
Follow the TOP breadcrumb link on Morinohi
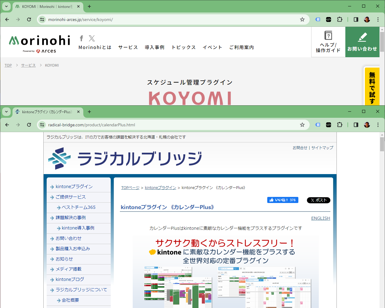[x=8, y=65]
